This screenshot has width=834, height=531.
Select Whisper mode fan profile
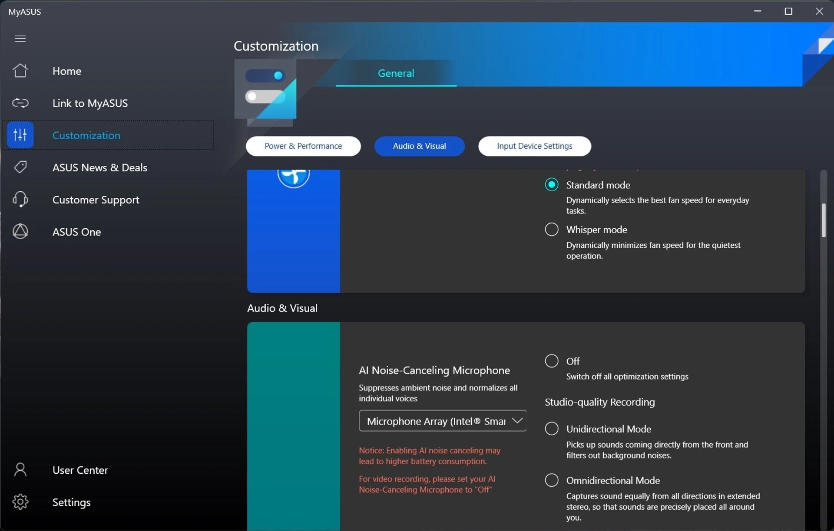pos(551,229)
